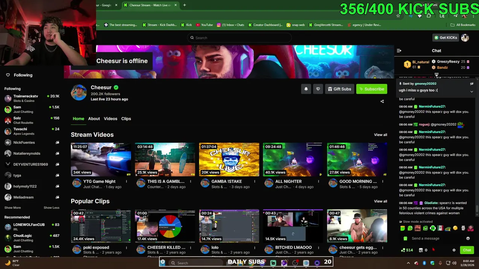
Task: Open All Bookmarks folder
Action: pos(463,25)
